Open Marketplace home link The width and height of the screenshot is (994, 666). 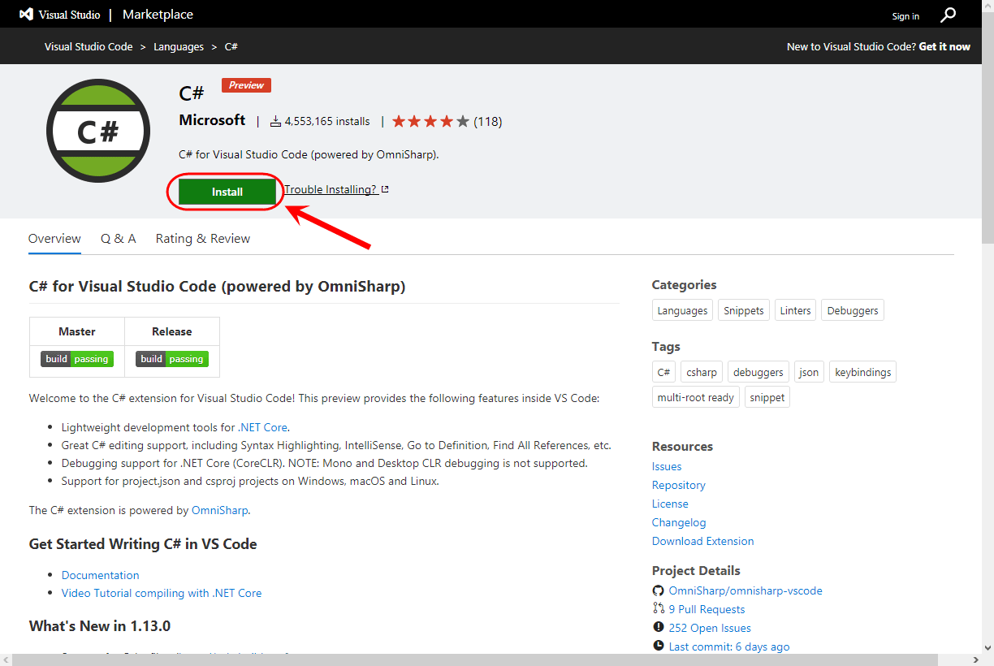pyautogui.click(x=158, y=15)
